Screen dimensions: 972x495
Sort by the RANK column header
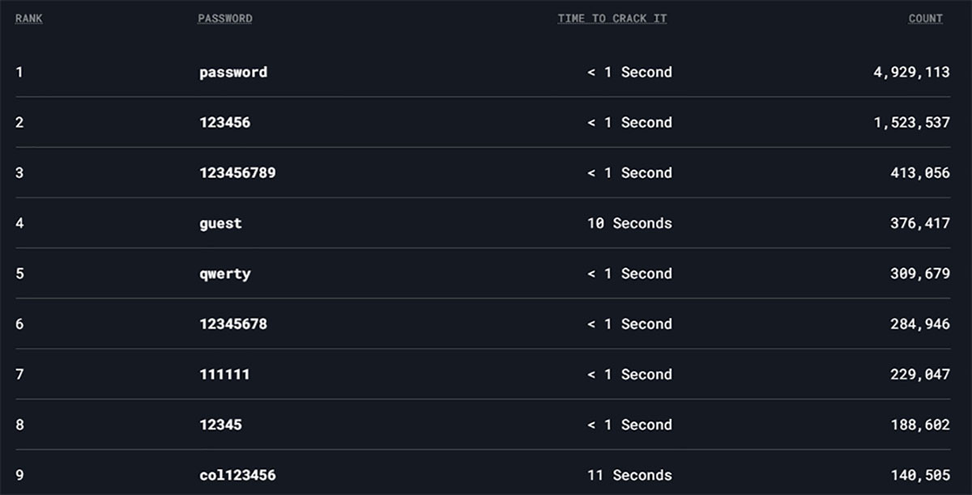(x=28, y=19)
